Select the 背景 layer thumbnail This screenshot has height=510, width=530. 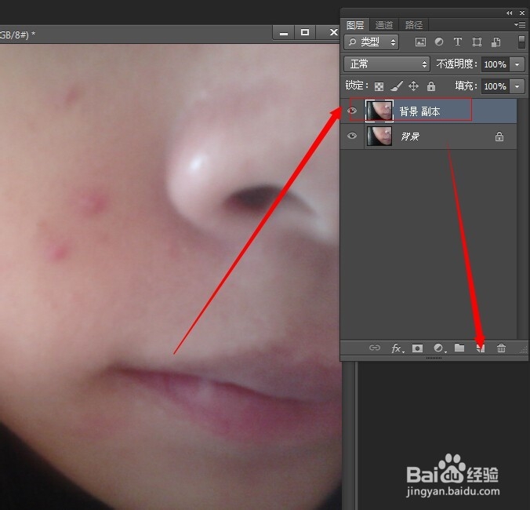pos(379,137)
